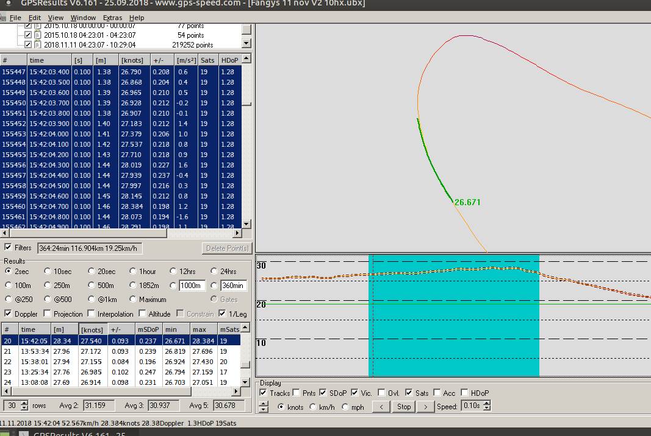Image resolution: width=651 pixels, height=436 pixels.
Task: Click the next step '>' playback button
Action: 425,406
